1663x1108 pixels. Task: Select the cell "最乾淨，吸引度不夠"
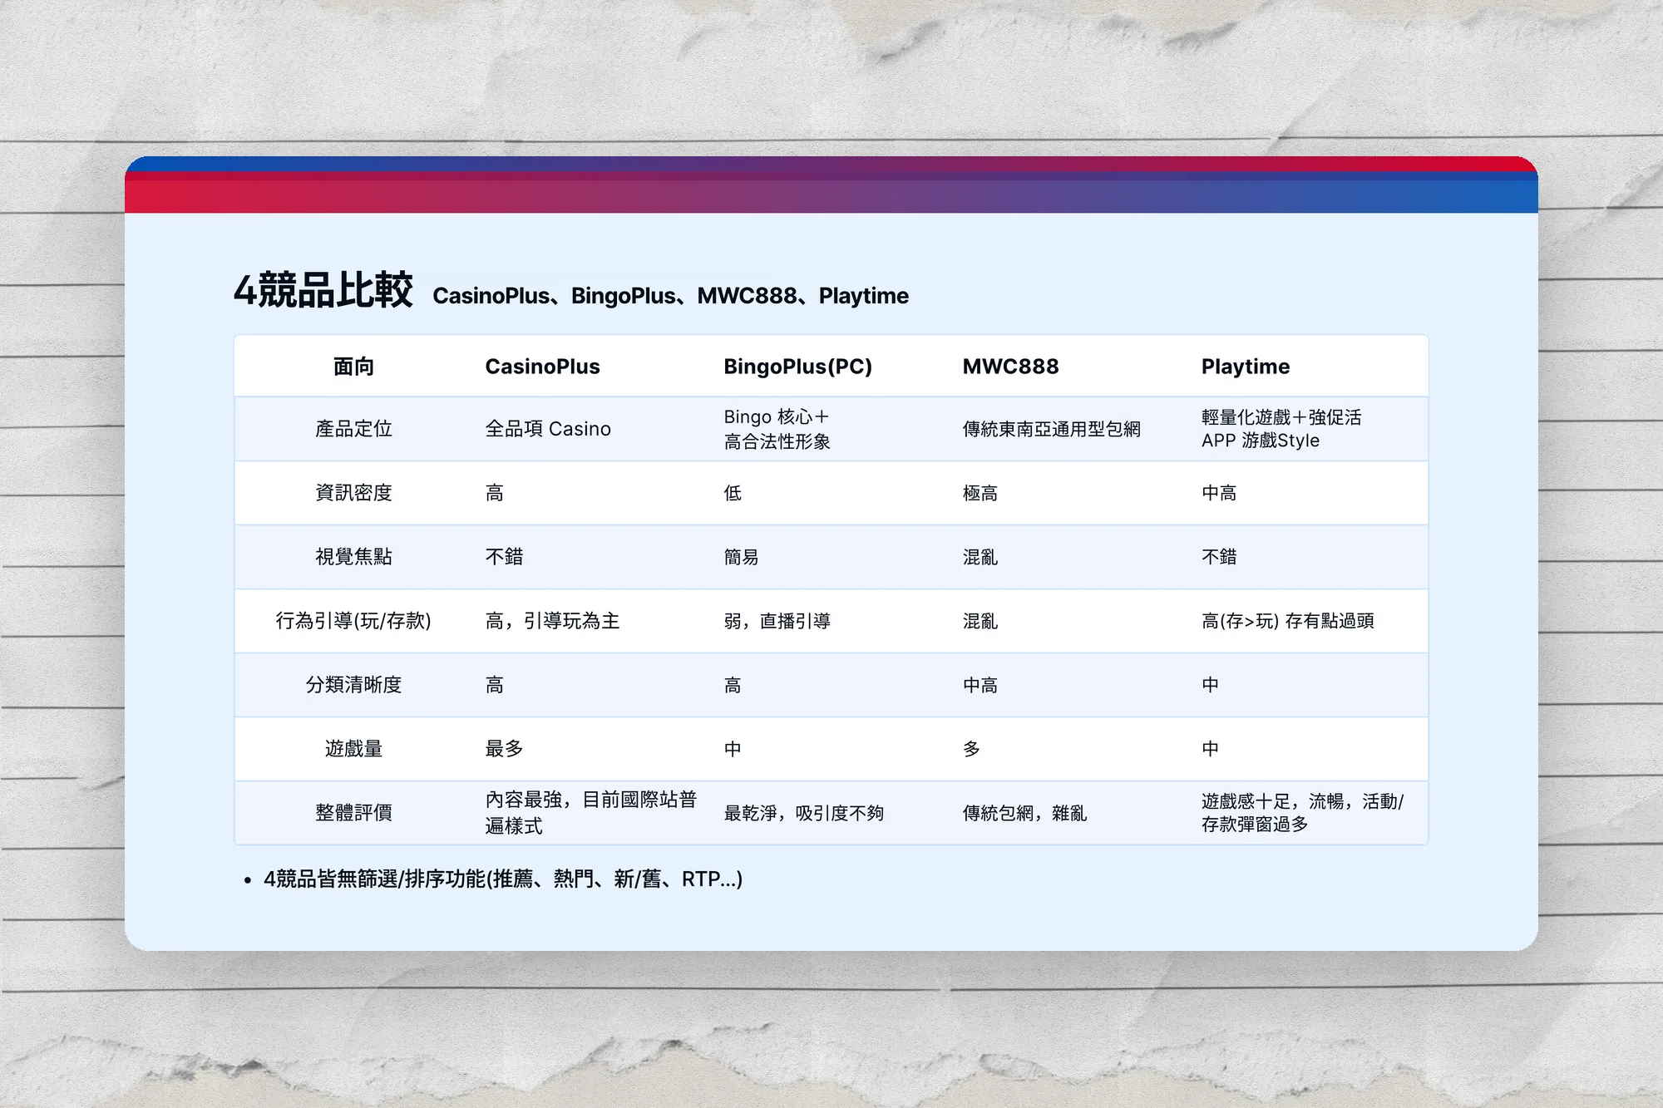(x=803, y=813)
